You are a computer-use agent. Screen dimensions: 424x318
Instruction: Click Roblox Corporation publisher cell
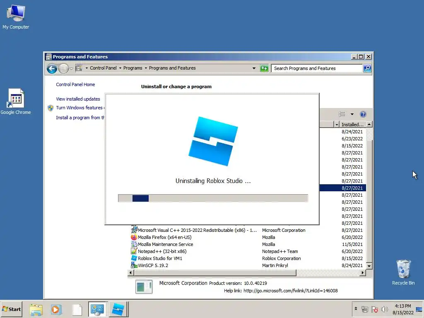click(x=281, y=258)
